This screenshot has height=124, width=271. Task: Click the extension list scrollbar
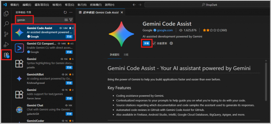[x=74, y=30]
